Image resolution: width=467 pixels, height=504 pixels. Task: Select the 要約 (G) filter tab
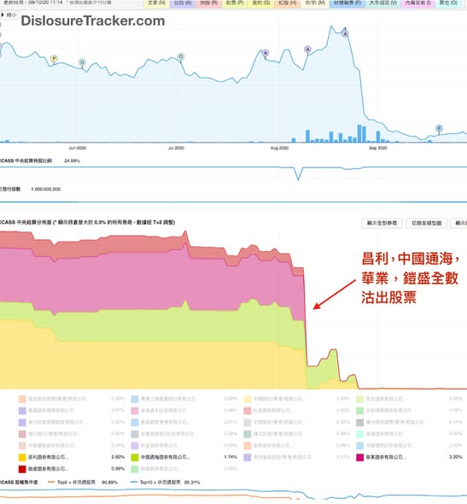260,3
